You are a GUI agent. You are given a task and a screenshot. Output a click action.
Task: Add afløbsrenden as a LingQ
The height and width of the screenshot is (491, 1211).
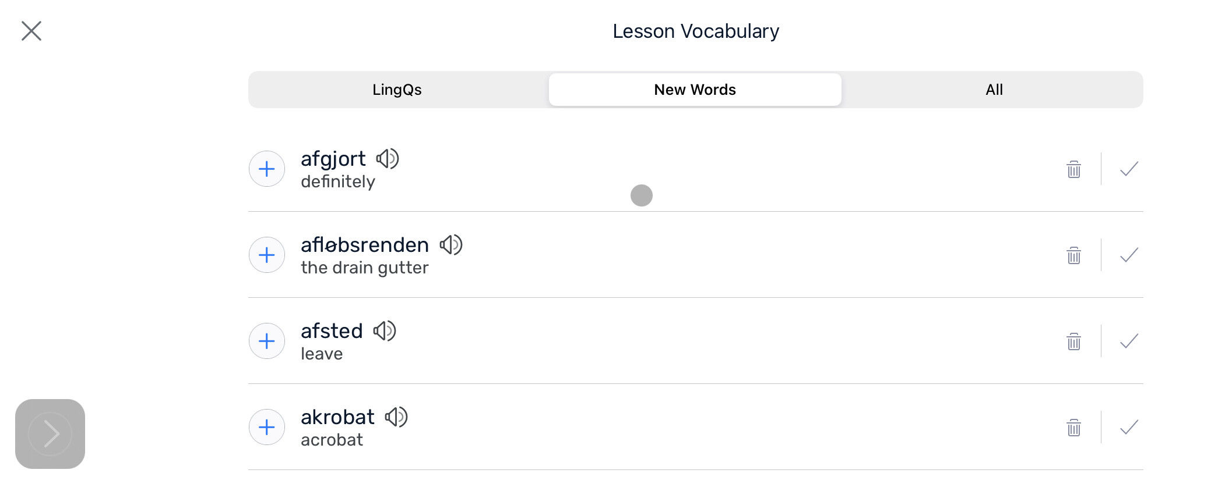(267, 255)
